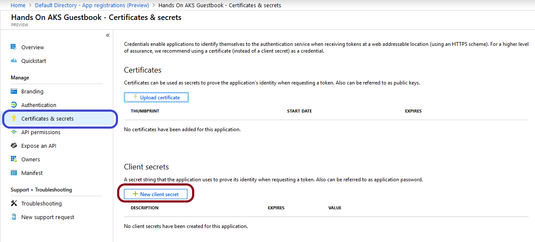Screen dimensions: 535x242
Task: Click the Troubleshooting wrench icon
Action: pos(13,203)
